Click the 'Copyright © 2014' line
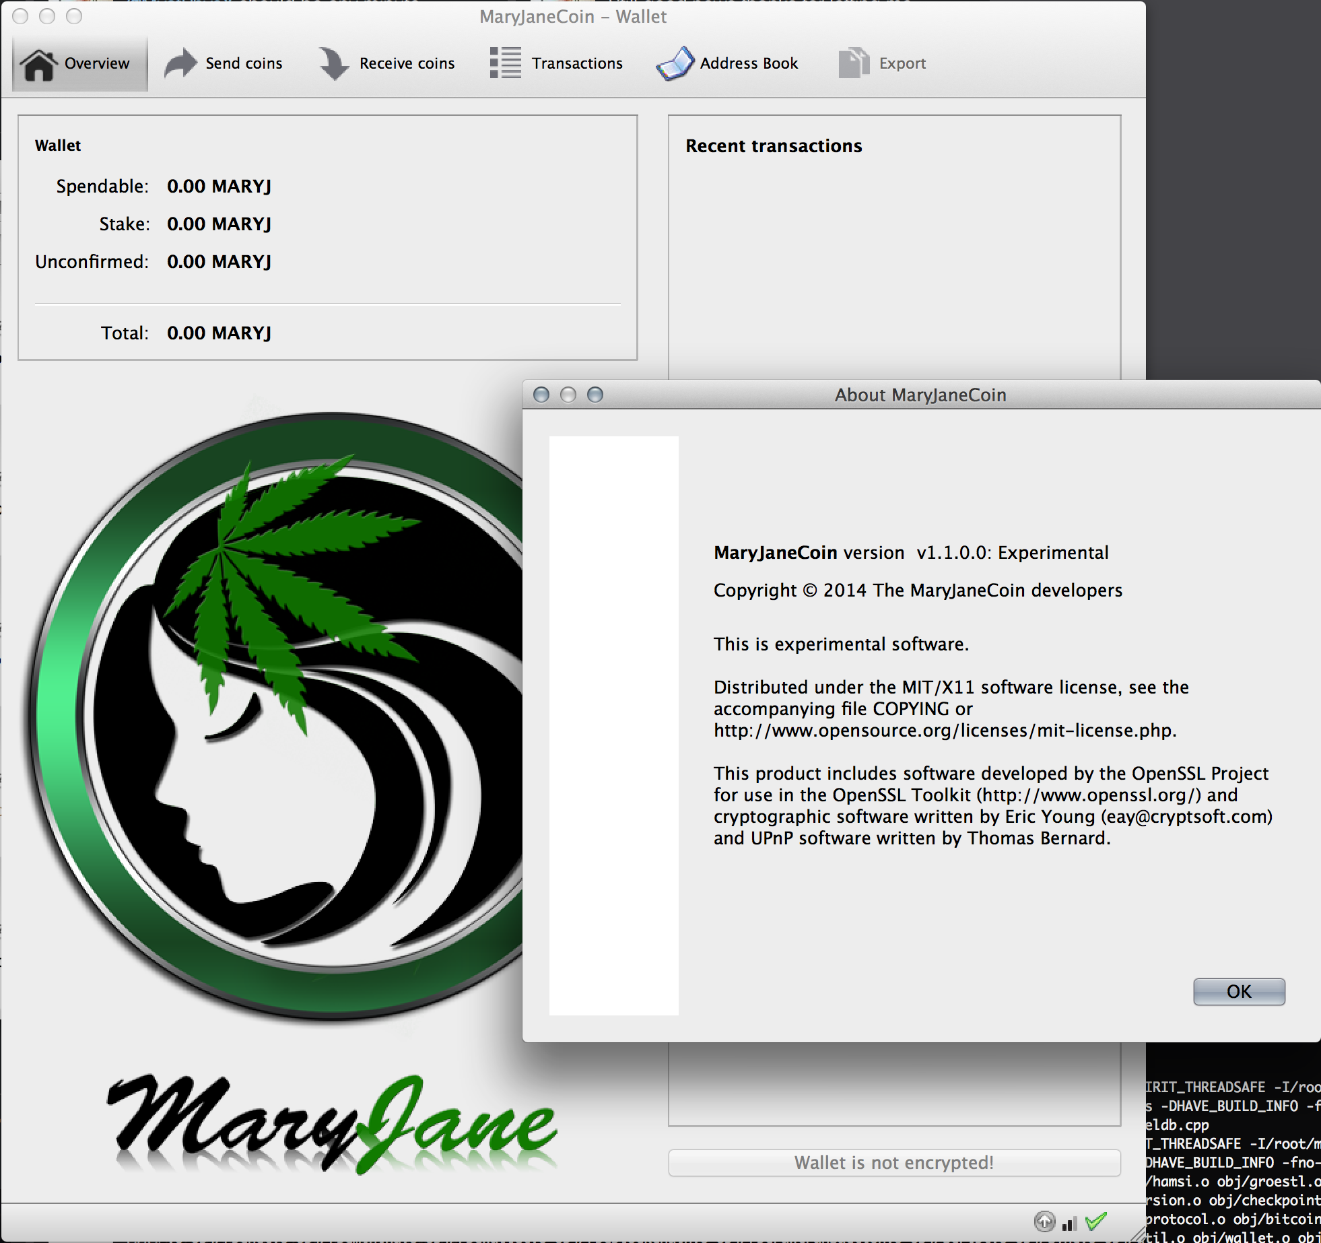Image resolution: width=1321 pixels, height=1243 pixels. 918,591
